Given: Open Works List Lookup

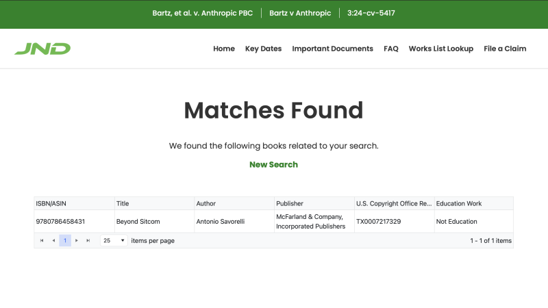Looking at the screenshot, I should [x=441, y=49].
